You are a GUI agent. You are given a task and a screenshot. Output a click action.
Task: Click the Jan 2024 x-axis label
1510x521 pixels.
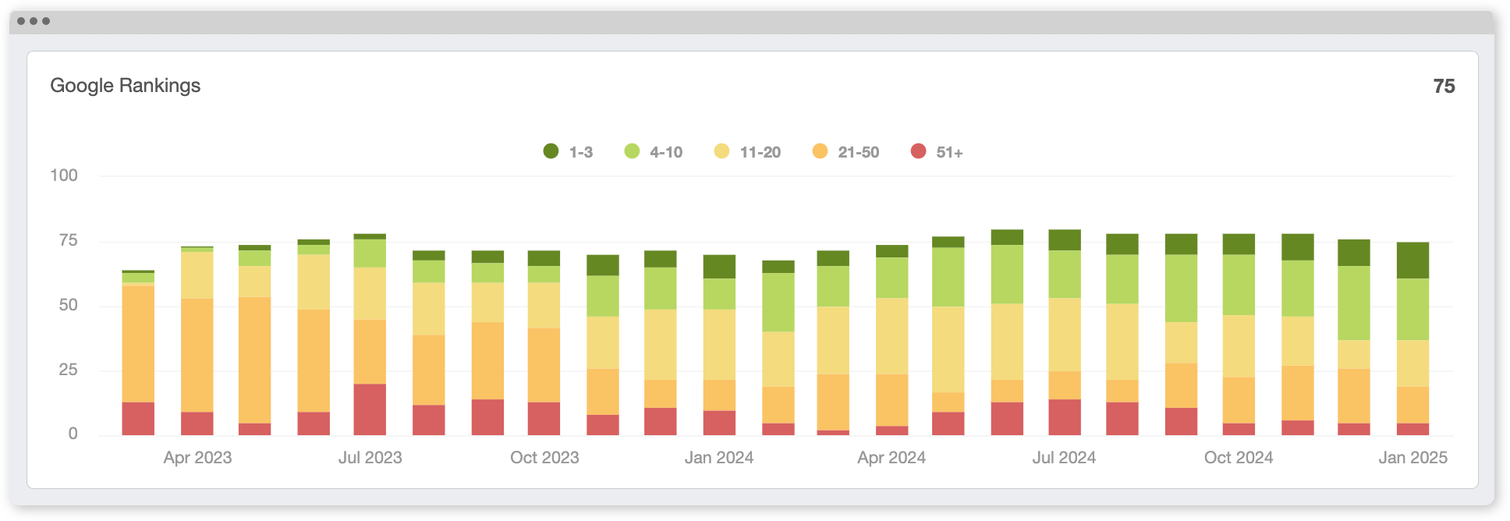click(718, 458)
